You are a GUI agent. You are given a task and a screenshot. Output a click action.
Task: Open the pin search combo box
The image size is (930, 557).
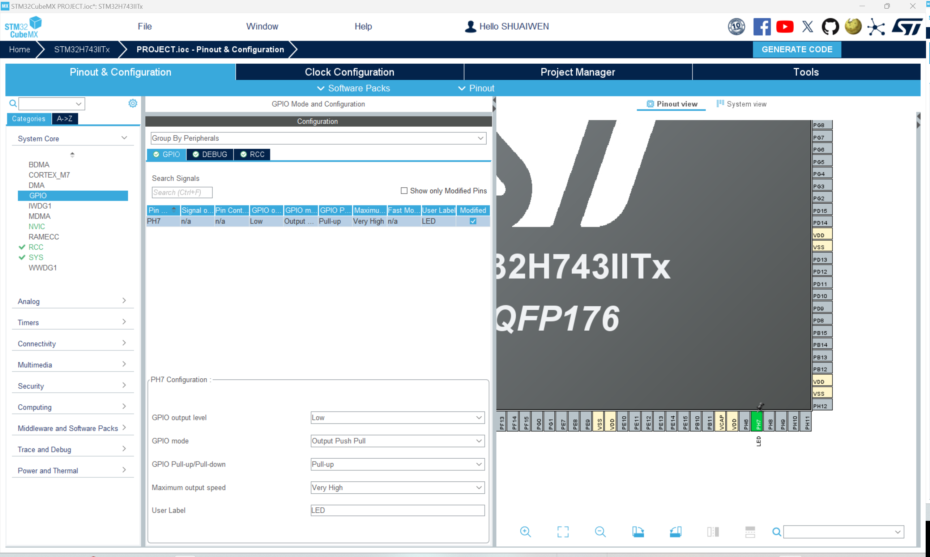(843, 531)
